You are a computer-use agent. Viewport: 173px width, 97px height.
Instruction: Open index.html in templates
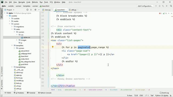[25, 59]
